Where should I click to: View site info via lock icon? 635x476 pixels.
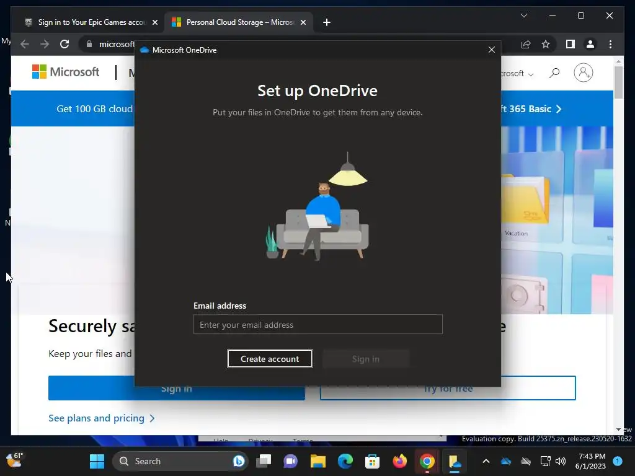(x=89, y=44)
